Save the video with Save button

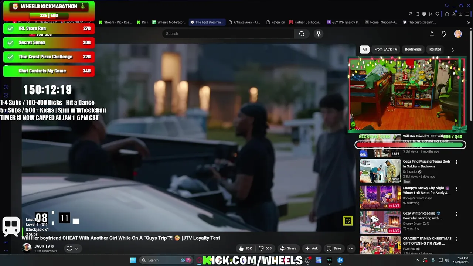pos(334,248)
